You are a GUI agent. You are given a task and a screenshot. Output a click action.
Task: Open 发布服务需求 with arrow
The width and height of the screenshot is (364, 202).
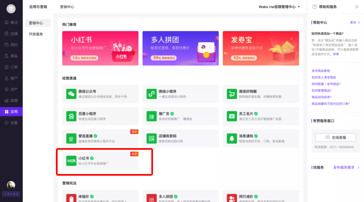(346, 167)
